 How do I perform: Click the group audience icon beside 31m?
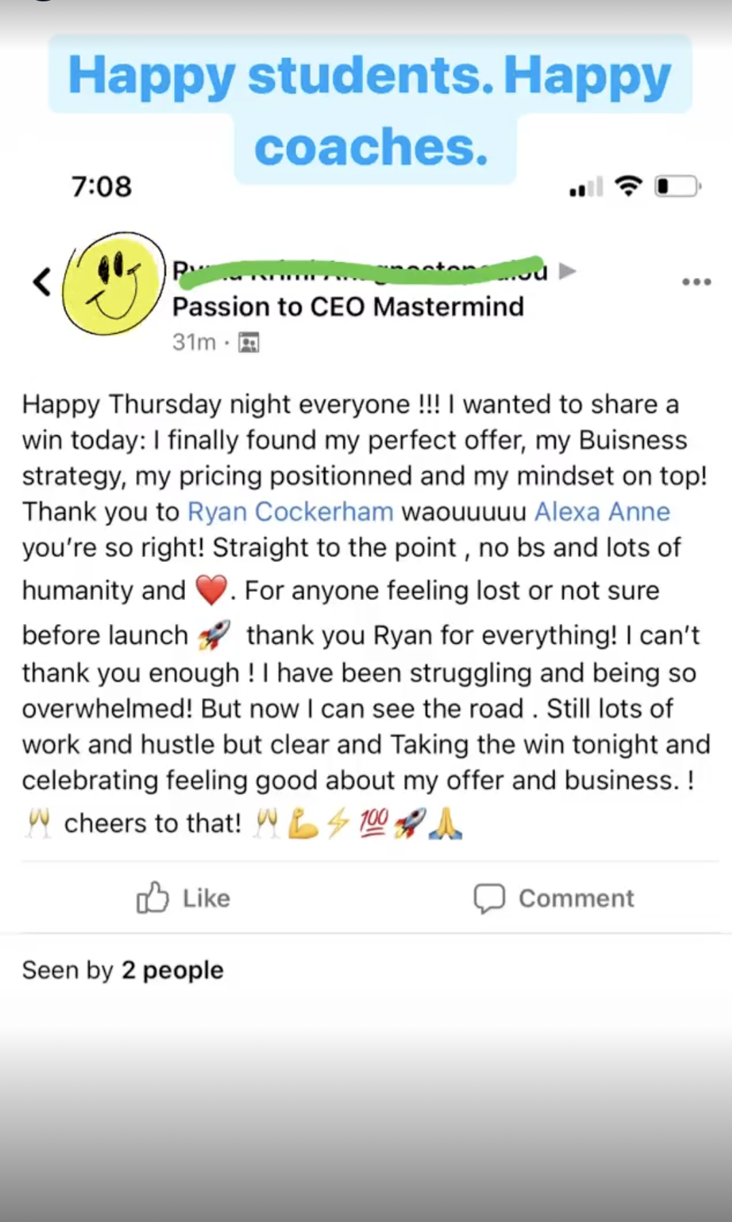click(249, 342)
